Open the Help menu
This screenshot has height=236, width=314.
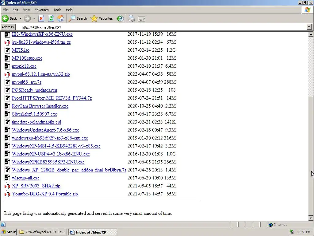tap(69, 10)
